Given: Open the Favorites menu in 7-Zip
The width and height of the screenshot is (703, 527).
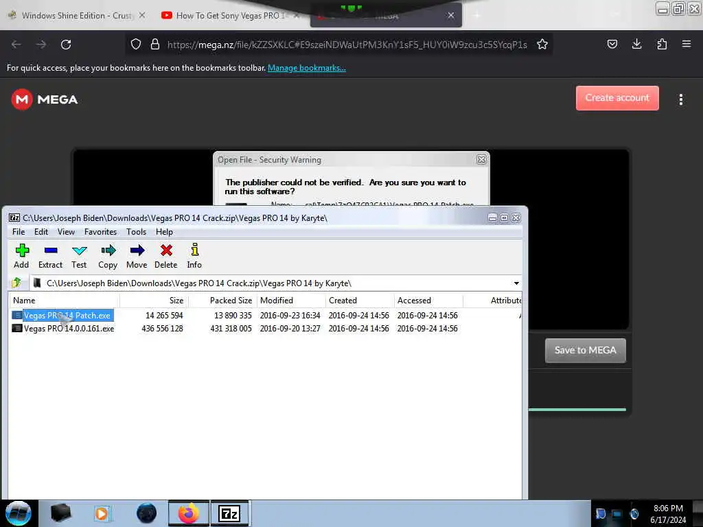Looking at the screenshot, I should click(x=100, y=232).
